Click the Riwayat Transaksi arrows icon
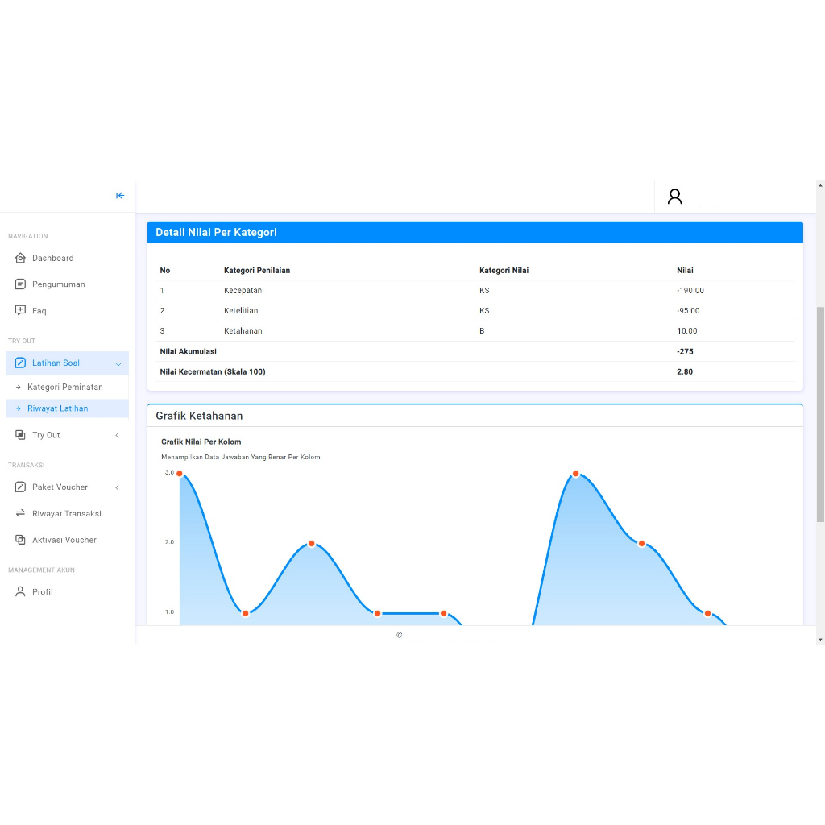 pos(21,513)
